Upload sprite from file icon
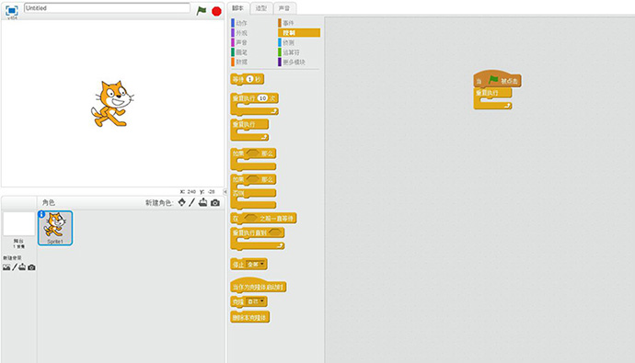The image size is (635, 363). coord(202,202)
